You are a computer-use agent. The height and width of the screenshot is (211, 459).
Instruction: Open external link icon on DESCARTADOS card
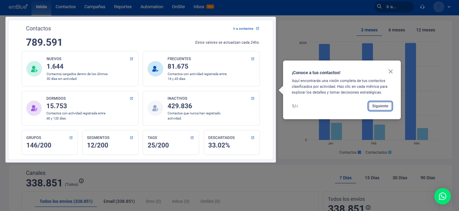tap(253, 138)
